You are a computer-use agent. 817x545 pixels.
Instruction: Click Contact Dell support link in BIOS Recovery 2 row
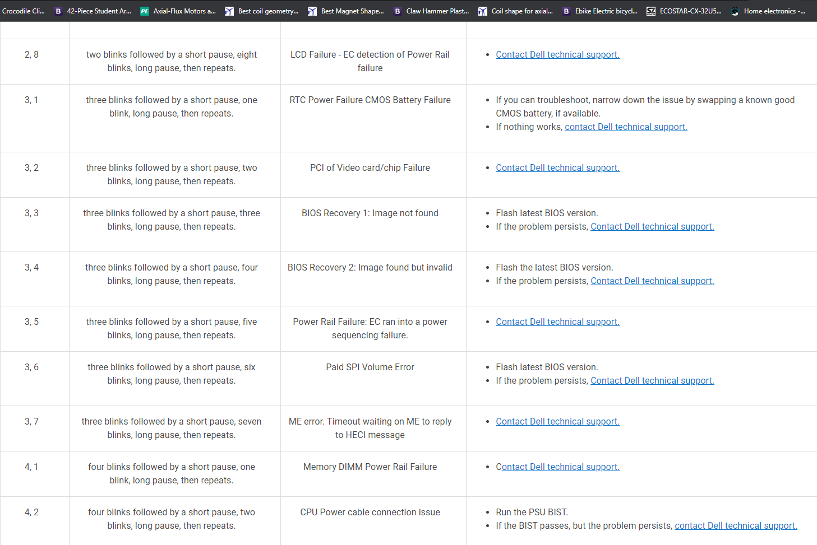click(x=652, y=281)
